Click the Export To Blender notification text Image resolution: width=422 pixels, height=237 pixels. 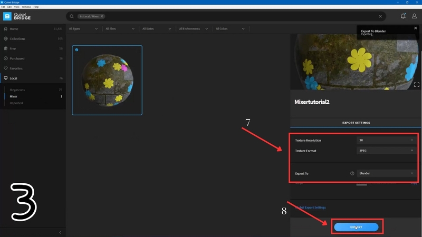(x=373, y=32)
